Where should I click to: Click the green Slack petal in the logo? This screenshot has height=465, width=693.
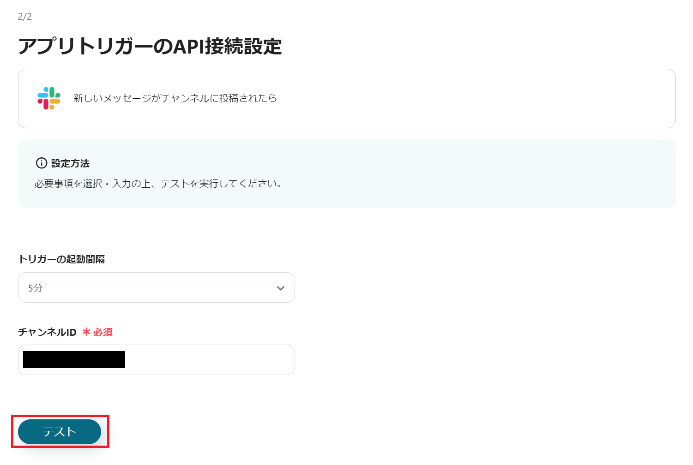[52, 92]
